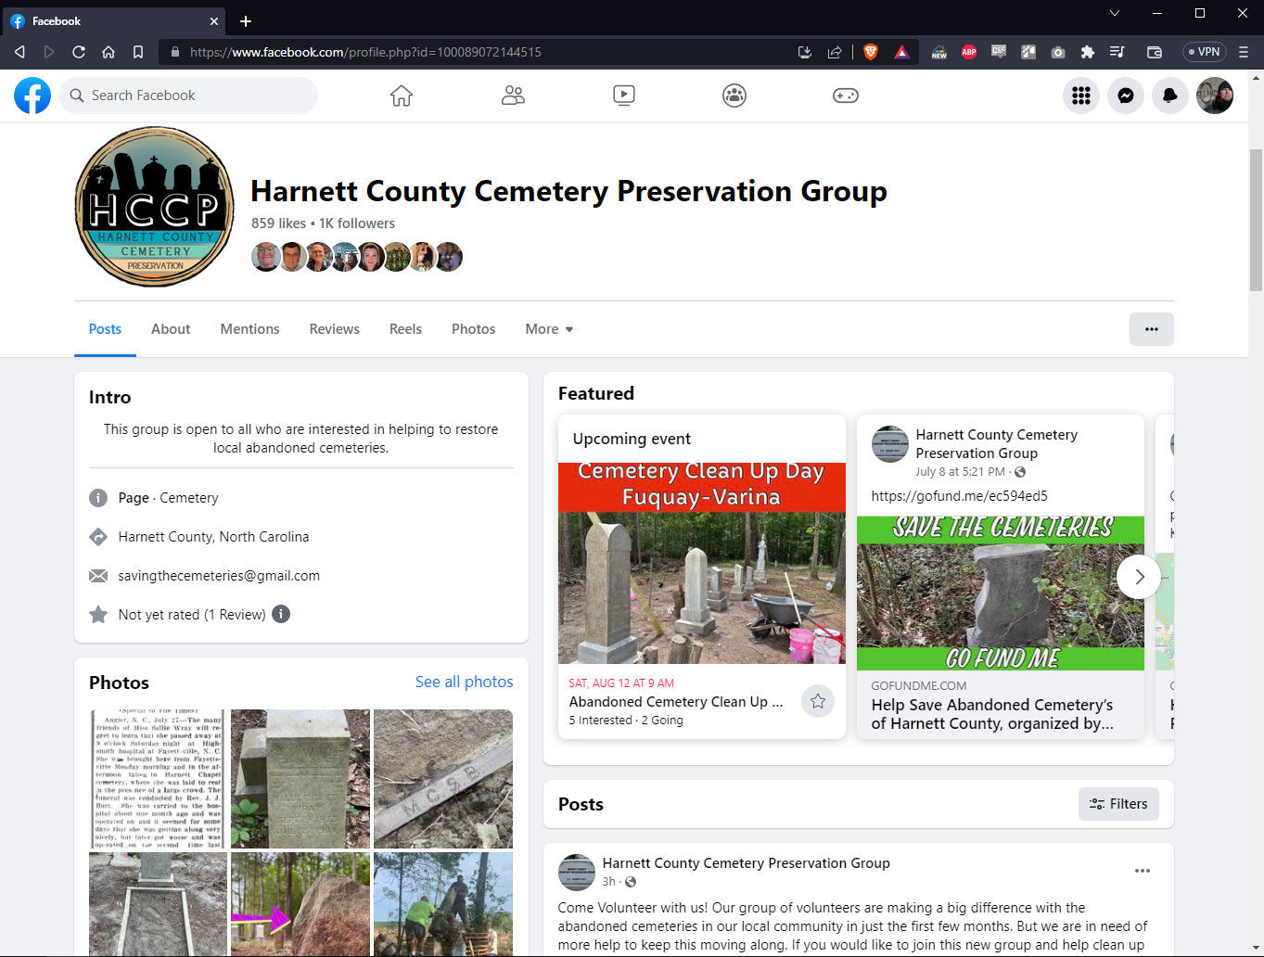The height and width of the screenshot is (957, 1264).
Task: Click the 1K followers link
Action: (x=357, y=223)
